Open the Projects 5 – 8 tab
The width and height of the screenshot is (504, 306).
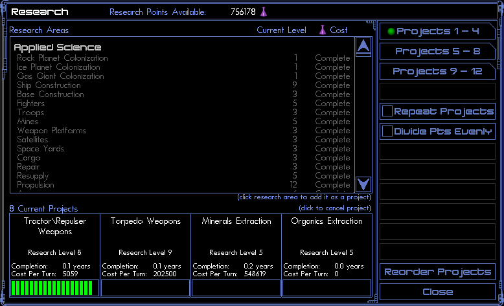[437, 51]
